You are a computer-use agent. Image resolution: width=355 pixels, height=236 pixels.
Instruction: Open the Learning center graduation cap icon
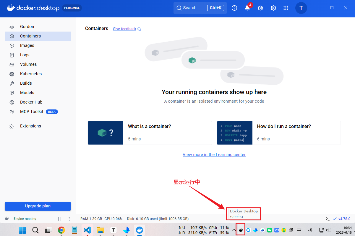pos(260,8)
